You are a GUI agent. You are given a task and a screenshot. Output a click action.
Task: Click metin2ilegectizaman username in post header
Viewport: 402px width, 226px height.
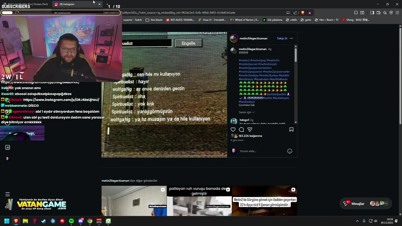click(253, 38)
